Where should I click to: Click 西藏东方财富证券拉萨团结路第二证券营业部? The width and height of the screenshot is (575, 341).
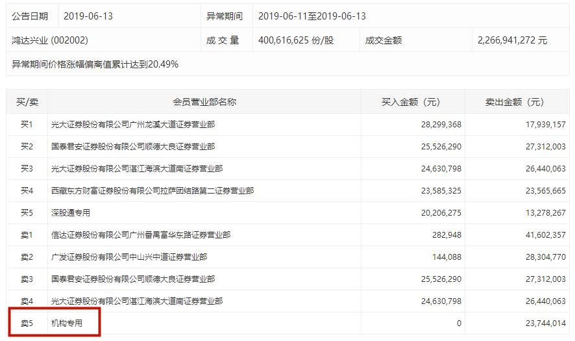(x=153, y=190)
